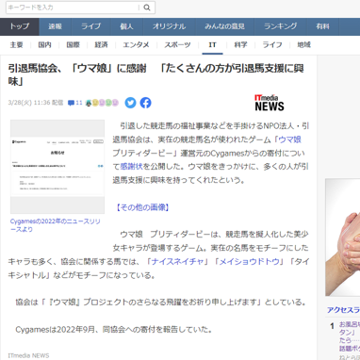The width and height of the screenshot is (360, 360).
Task: Click the hands advertisement image
Action: [x=343, y=237]
